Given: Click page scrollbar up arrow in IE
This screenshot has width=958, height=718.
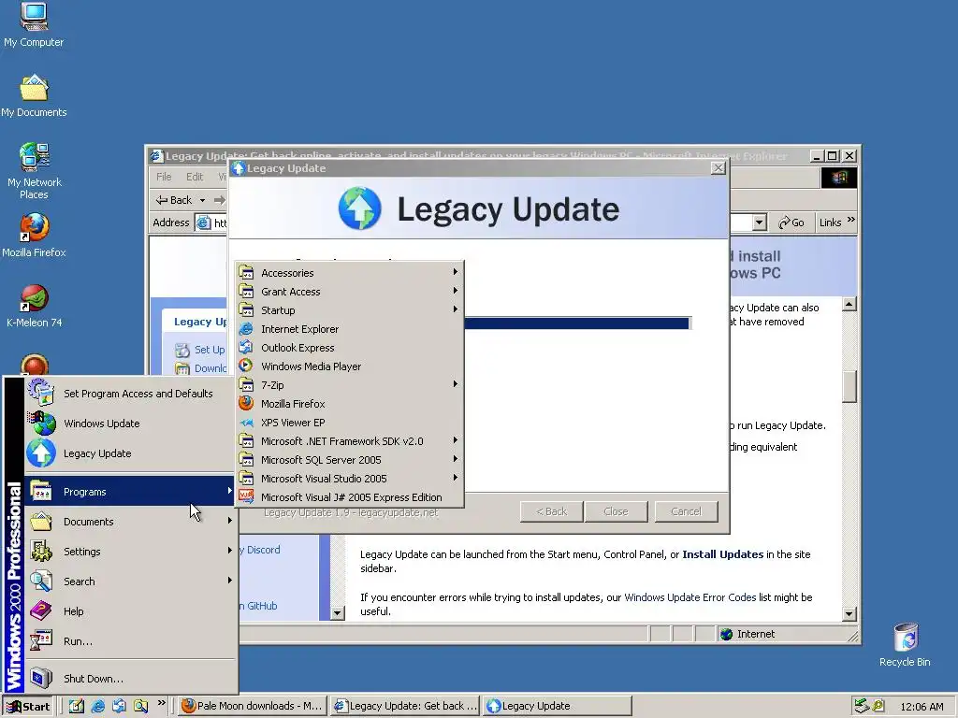Looking at the screenshot, I should coord(849,304).
